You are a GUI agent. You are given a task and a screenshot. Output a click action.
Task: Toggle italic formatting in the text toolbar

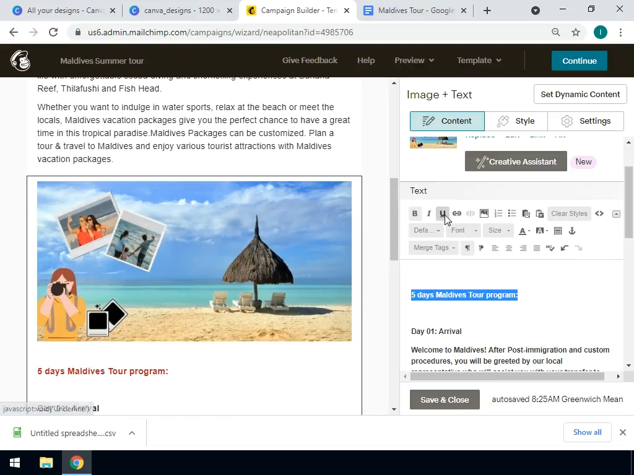click(x=428, y=213)
